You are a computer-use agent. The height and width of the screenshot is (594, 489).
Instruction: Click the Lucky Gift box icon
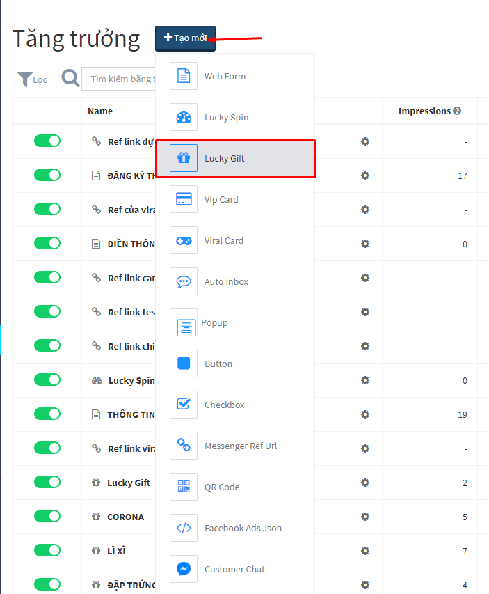pyautogui.click(x=184, y=158)
